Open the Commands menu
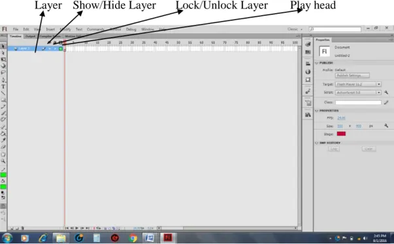 tap(95, 29)
